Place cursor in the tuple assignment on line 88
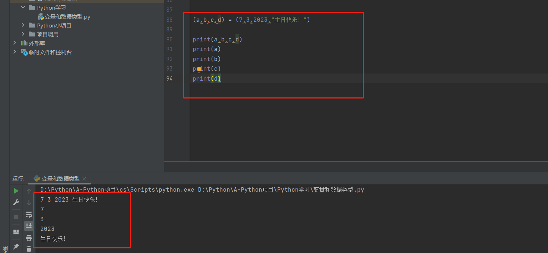548x253 pixels. pyautogui.click(x=252, y=20)
